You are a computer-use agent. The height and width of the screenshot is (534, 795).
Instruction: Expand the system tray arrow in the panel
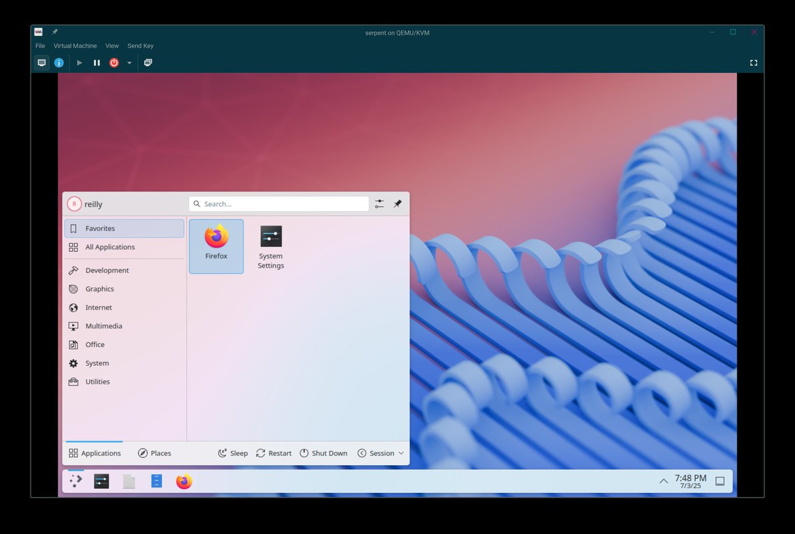(663, 481)
